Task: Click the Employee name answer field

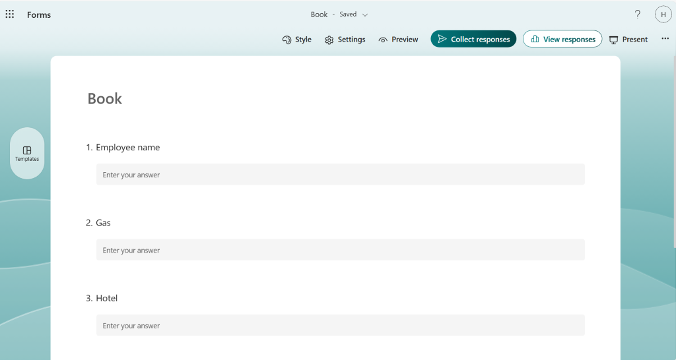Action: [340, 175]
